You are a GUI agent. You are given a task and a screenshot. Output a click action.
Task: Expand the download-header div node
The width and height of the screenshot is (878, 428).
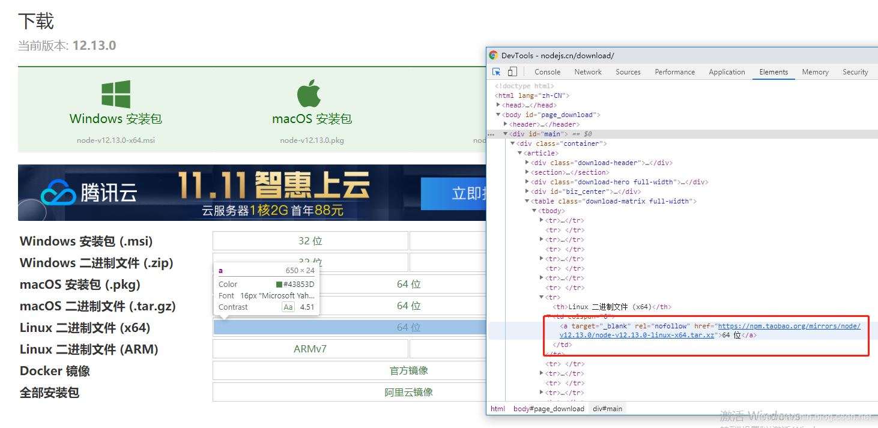click(527, 163)
